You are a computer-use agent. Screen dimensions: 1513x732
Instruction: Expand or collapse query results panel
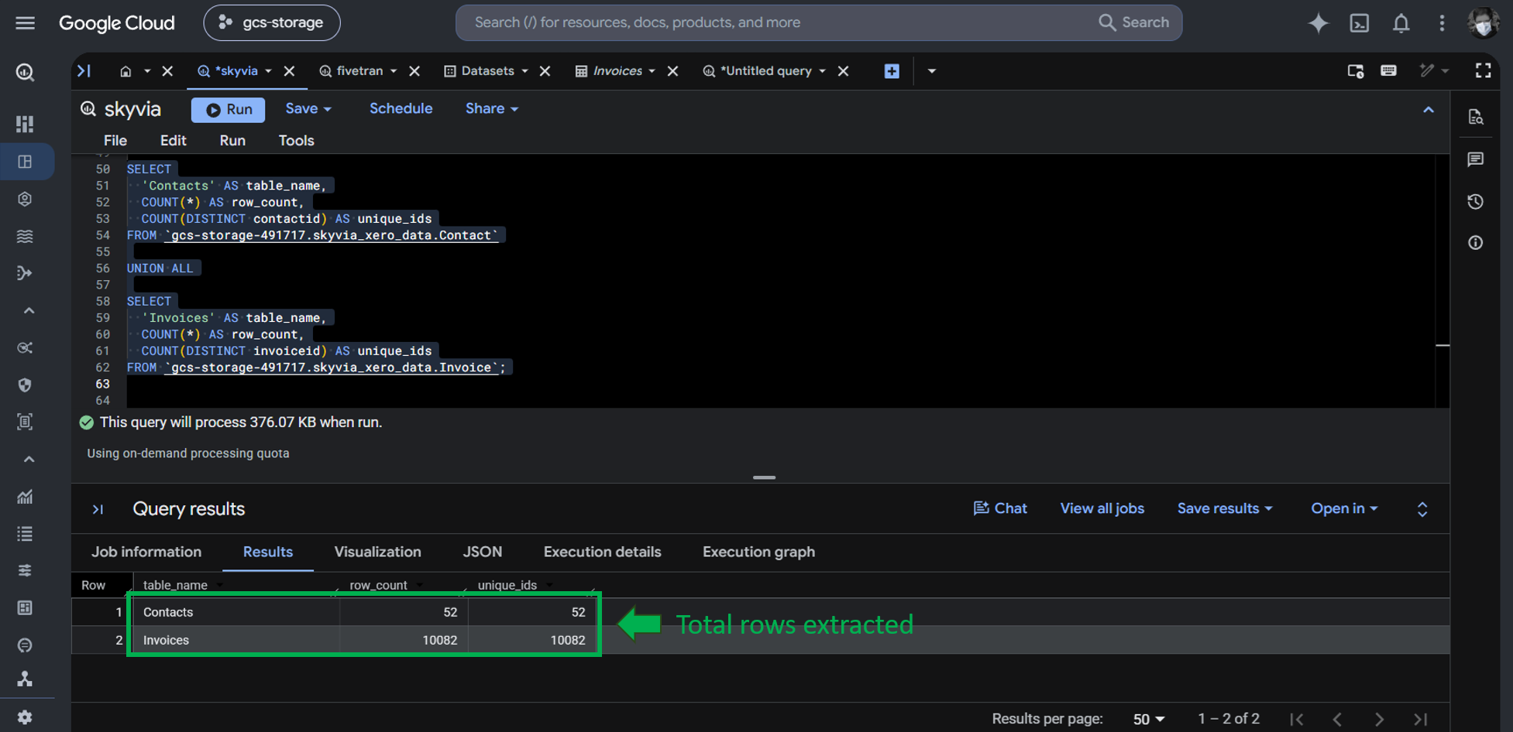point(1422,509)
